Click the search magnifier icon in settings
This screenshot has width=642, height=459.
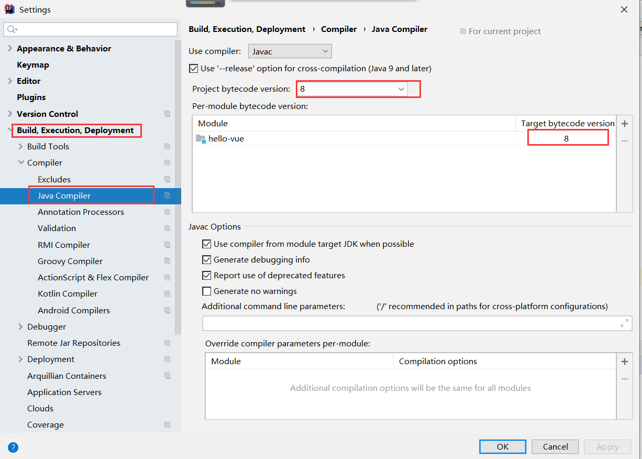pyautogui.click(x=12, y=29)
